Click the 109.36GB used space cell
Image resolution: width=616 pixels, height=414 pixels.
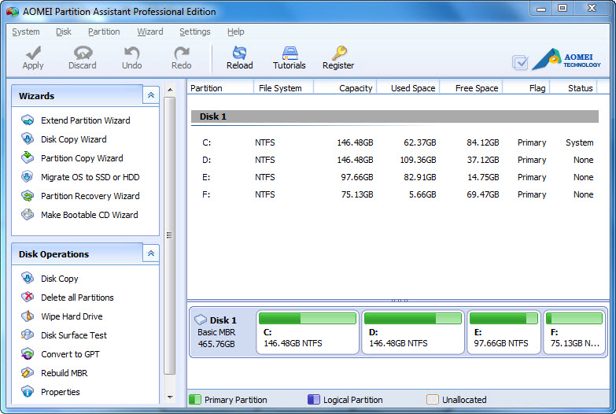coord(418,160)
